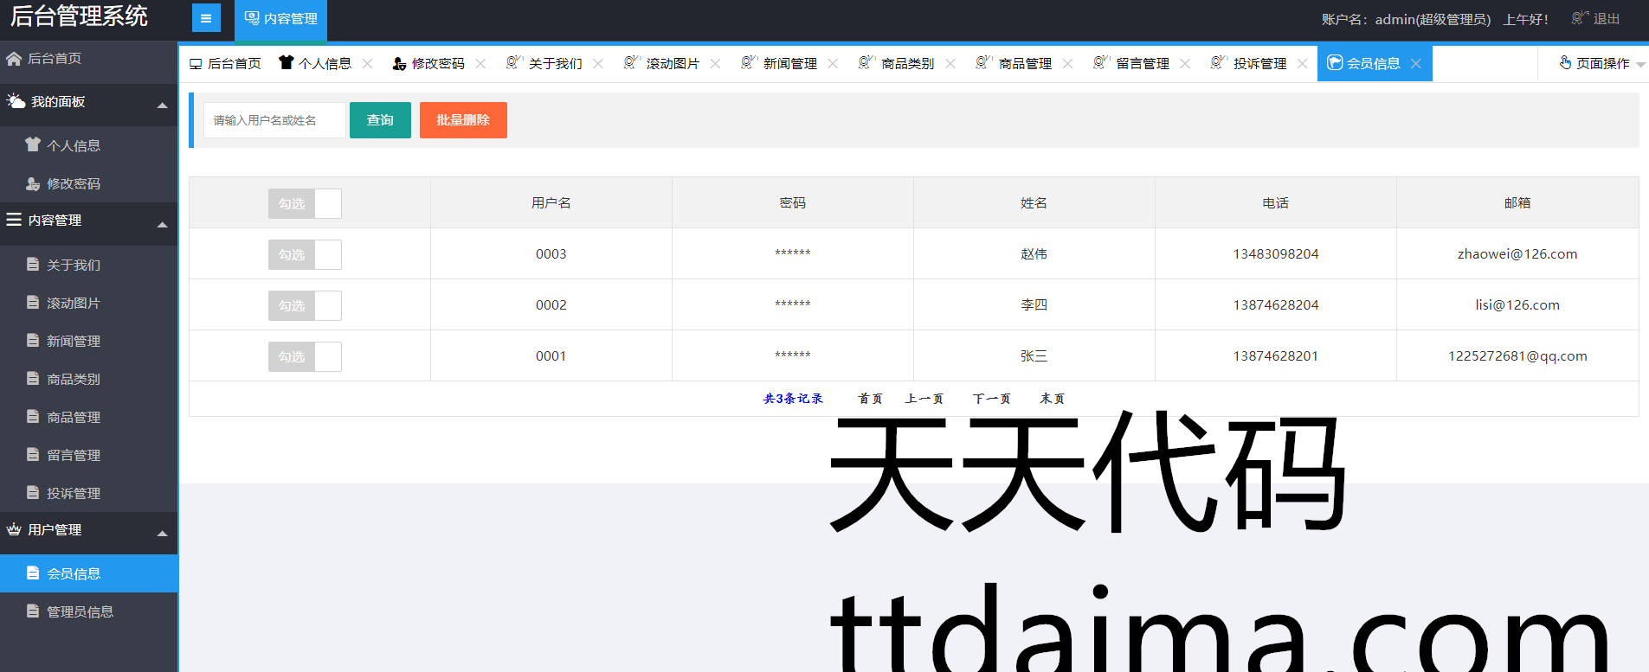This screenshot has height=672, width=1649.
Task: Collapse the 内容管理 sidebar section
Action: (162, 225)
